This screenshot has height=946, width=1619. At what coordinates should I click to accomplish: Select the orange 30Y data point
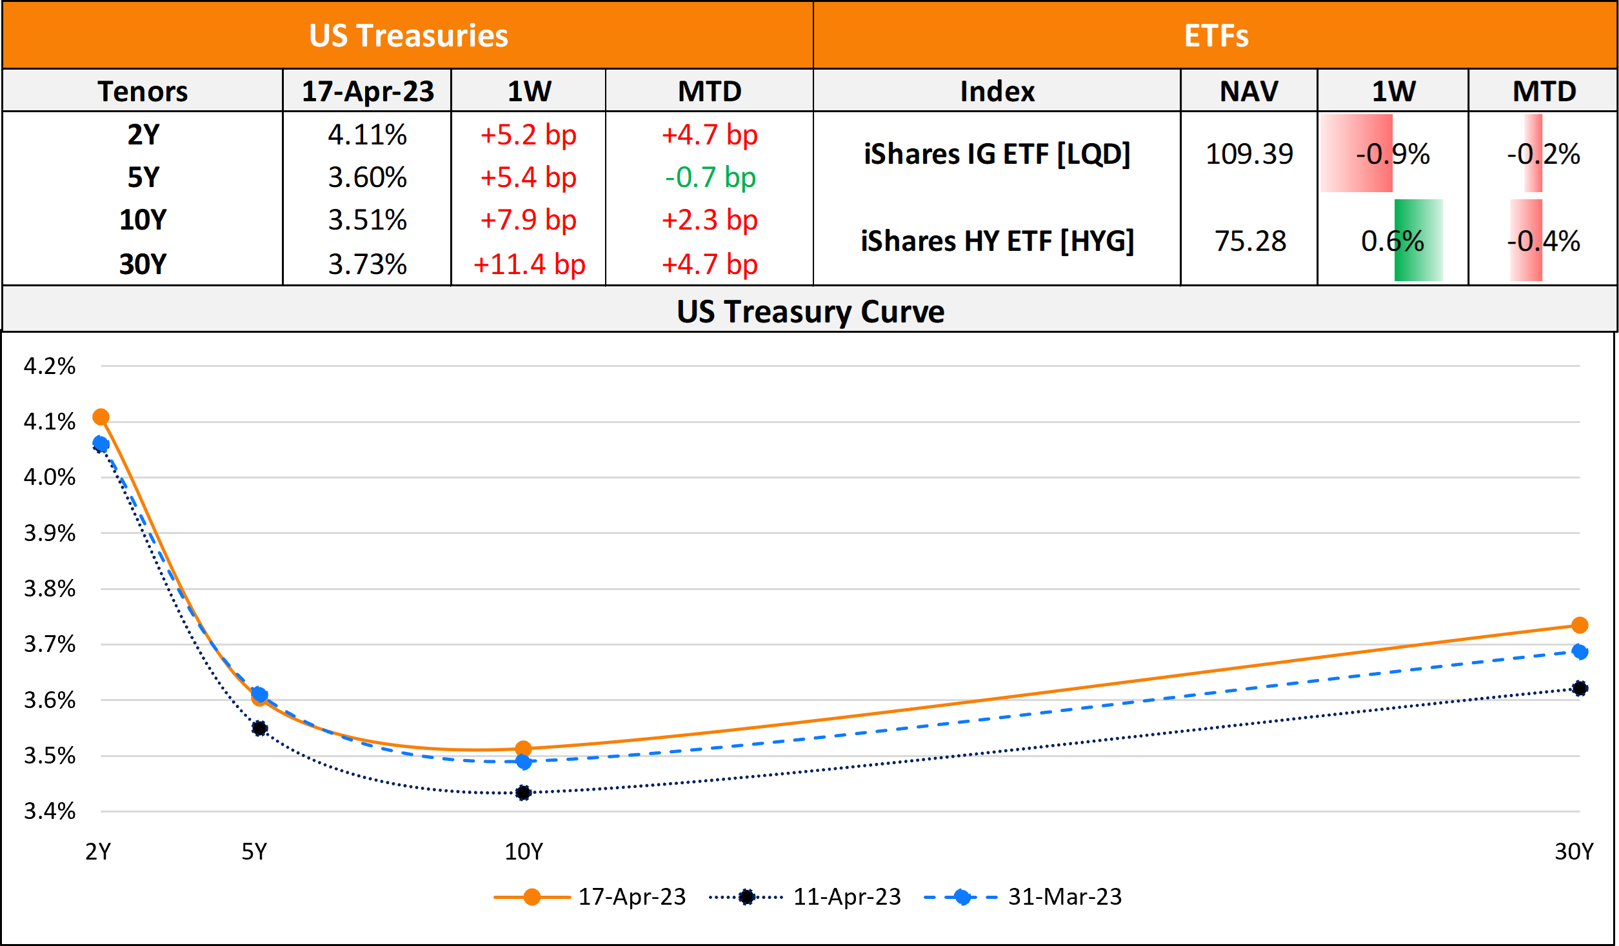pos(1580,625)
